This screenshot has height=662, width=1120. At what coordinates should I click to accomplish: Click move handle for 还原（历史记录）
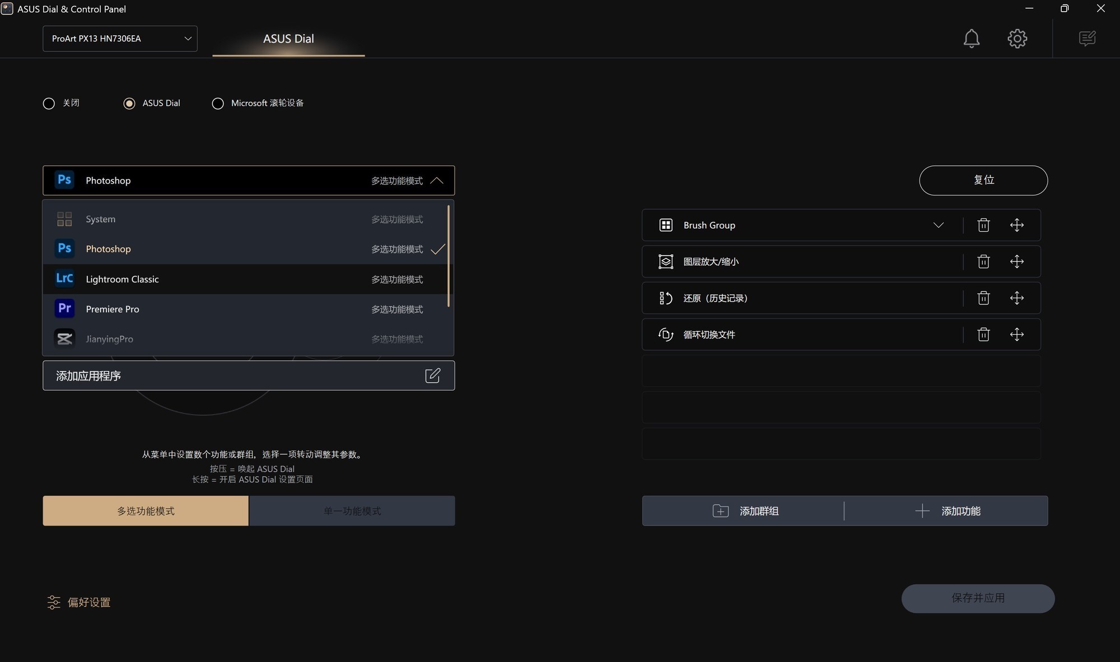[x=1017, y=298]
